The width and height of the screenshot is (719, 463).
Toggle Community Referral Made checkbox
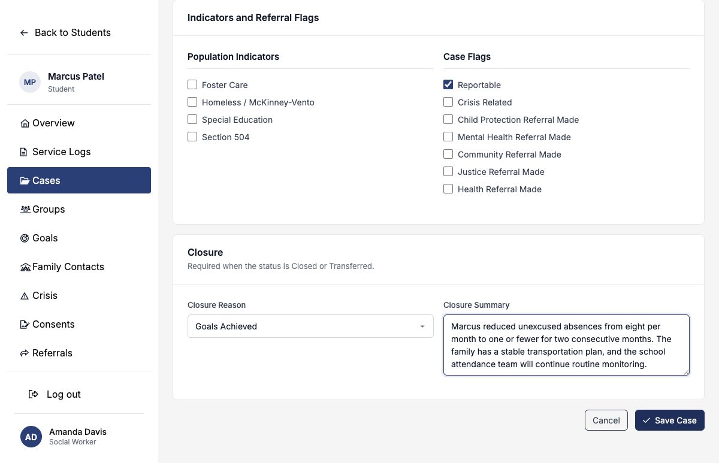point(448,154)
